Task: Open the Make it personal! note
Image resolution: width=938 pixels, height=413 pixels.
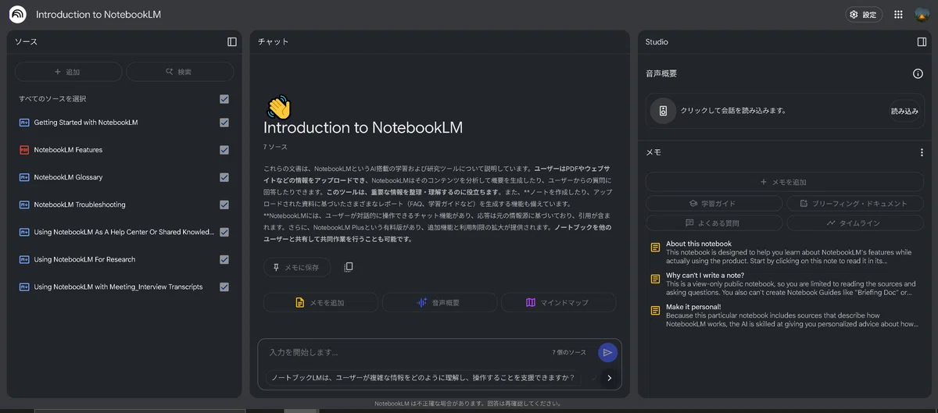Action: 786,315
